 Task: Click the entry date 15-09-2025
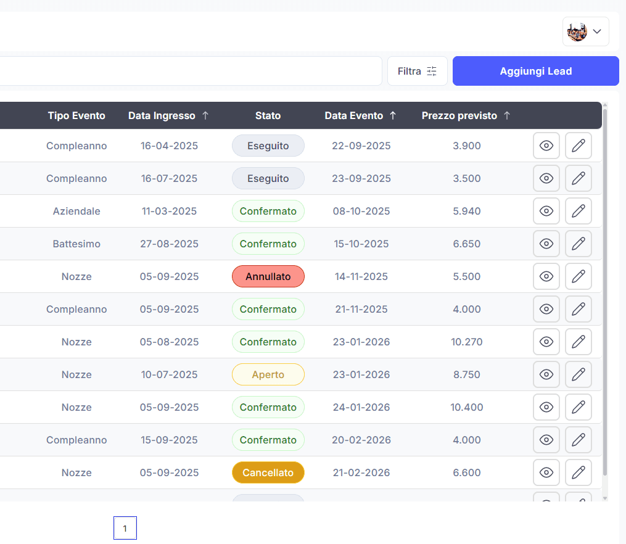coord(169,440)
